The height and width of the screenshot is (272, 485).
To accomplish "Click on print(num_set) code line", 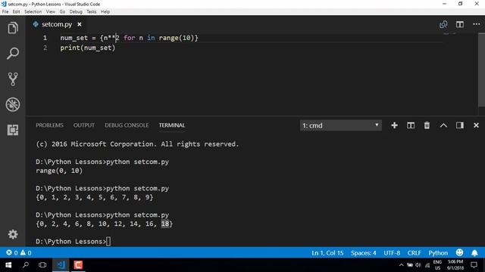I will [88, 48].
